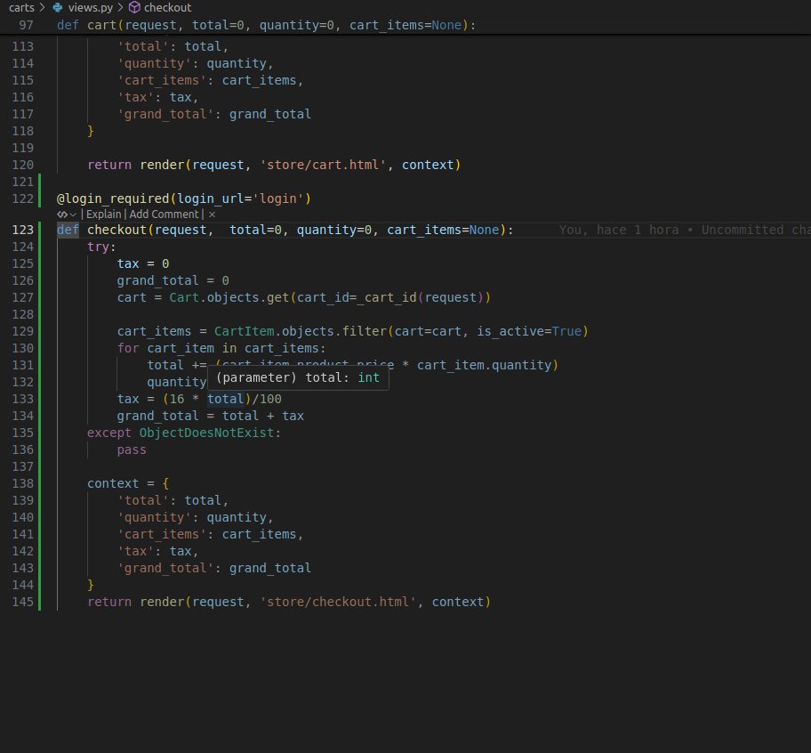Click the pass statement on line 136
The width and height of the screenshot is (811, 753).
132,449
